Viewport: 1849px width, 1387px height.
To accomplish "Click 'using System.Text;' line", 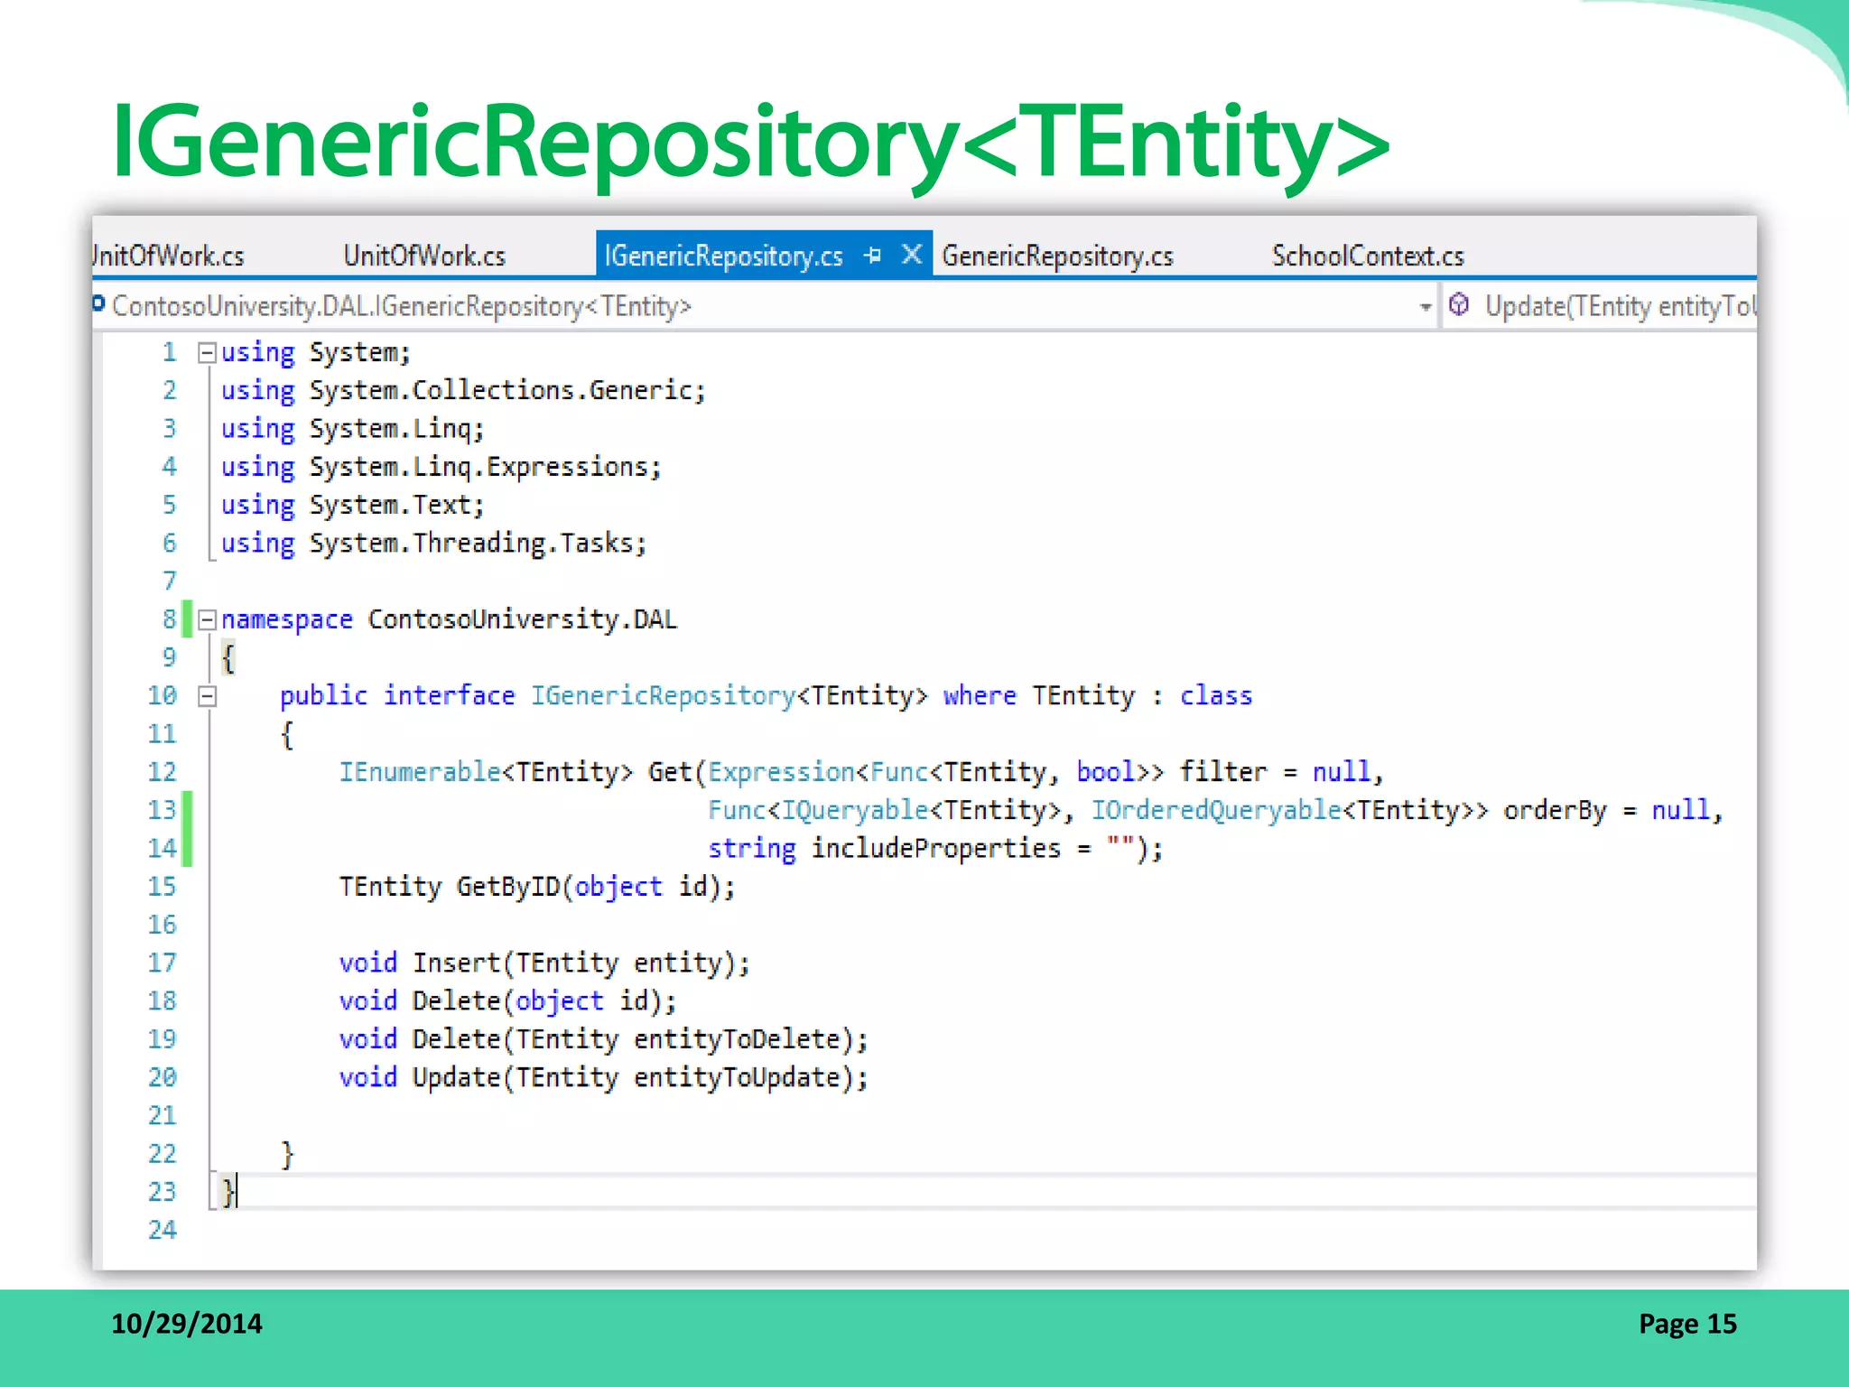I will [353, 506].
